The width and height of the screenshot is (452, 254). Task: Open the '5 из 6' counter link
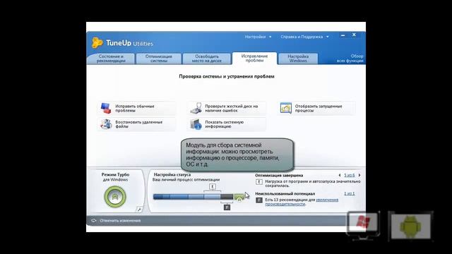(x=350, y=175)
